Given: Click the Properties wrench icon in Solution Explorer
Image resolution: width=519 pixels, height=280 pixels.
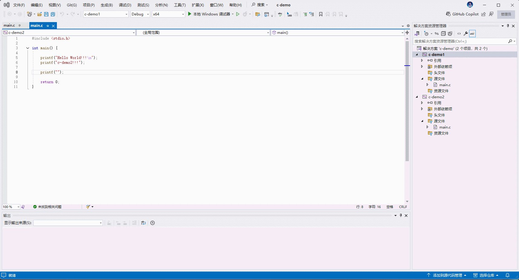Looking at the screenshot, I should [x=466, y=34].
